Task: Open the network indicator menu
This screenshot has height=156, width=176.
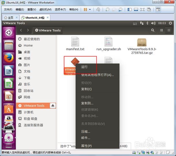Action: pos(142,23)
